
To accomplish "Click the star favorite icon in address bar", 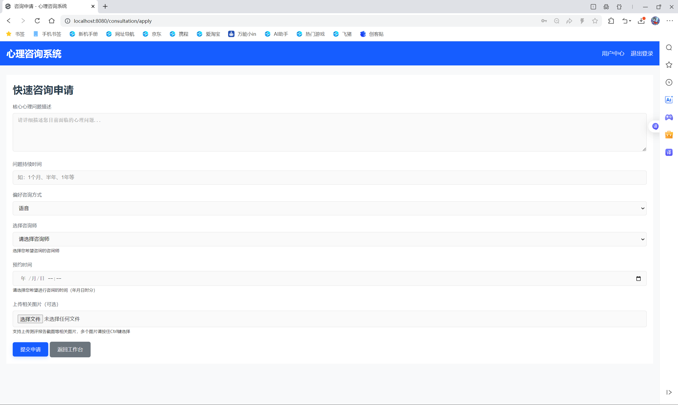I will coord(595,21).
